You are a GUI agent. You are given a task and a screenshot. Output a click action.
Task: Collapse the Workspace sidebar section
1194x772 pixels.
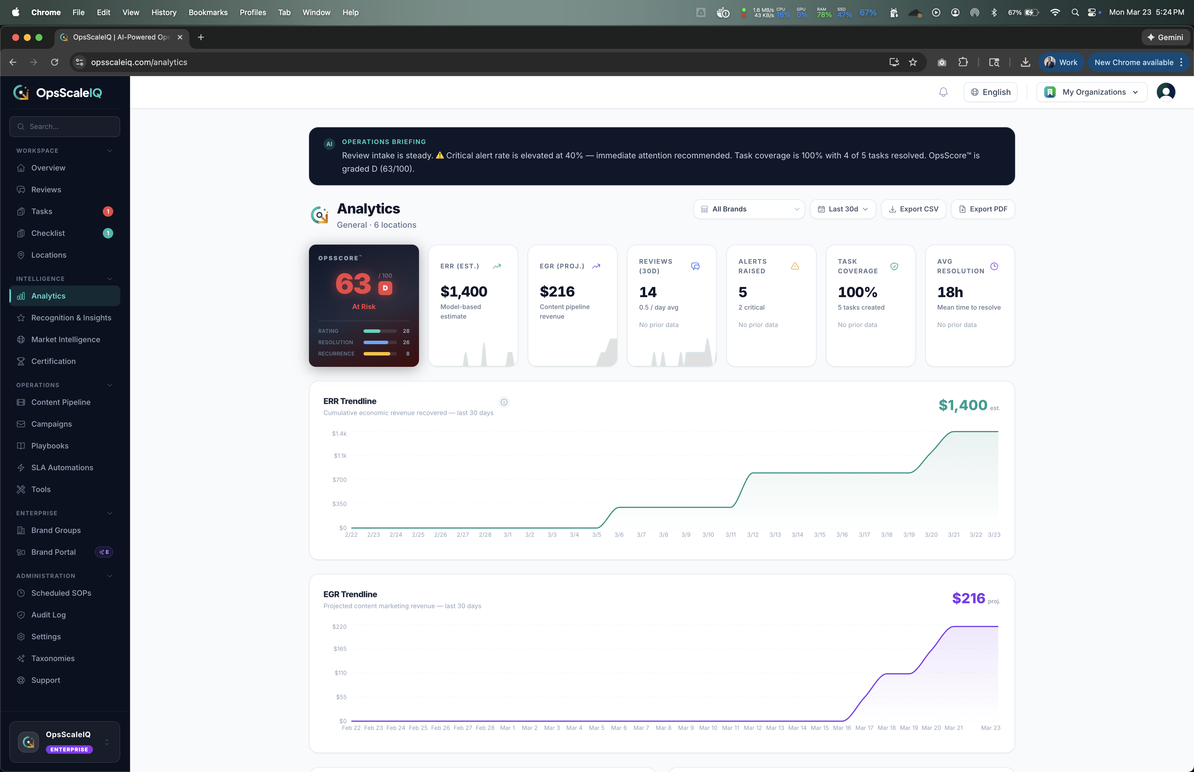click(110, 151)
